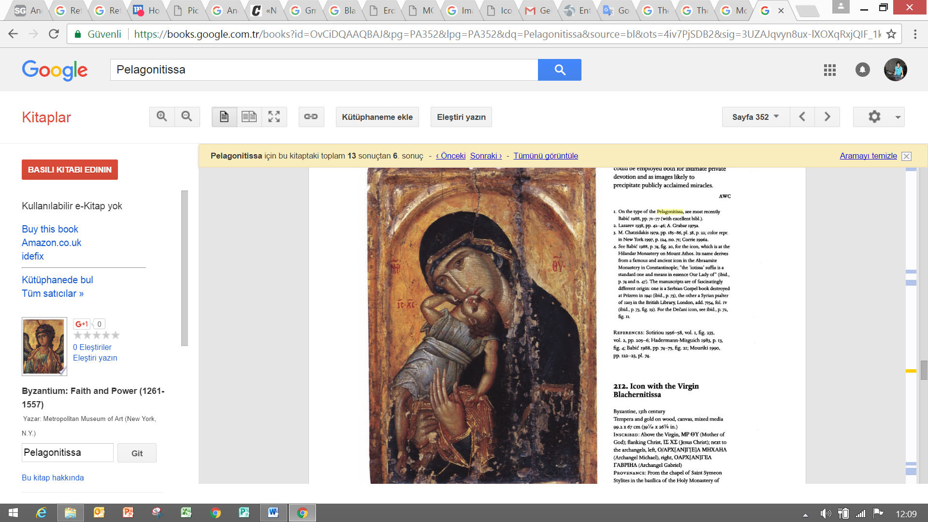Click the address bar URL
Viewport: 928px width, 522px height.
click(x=507, y=34)
